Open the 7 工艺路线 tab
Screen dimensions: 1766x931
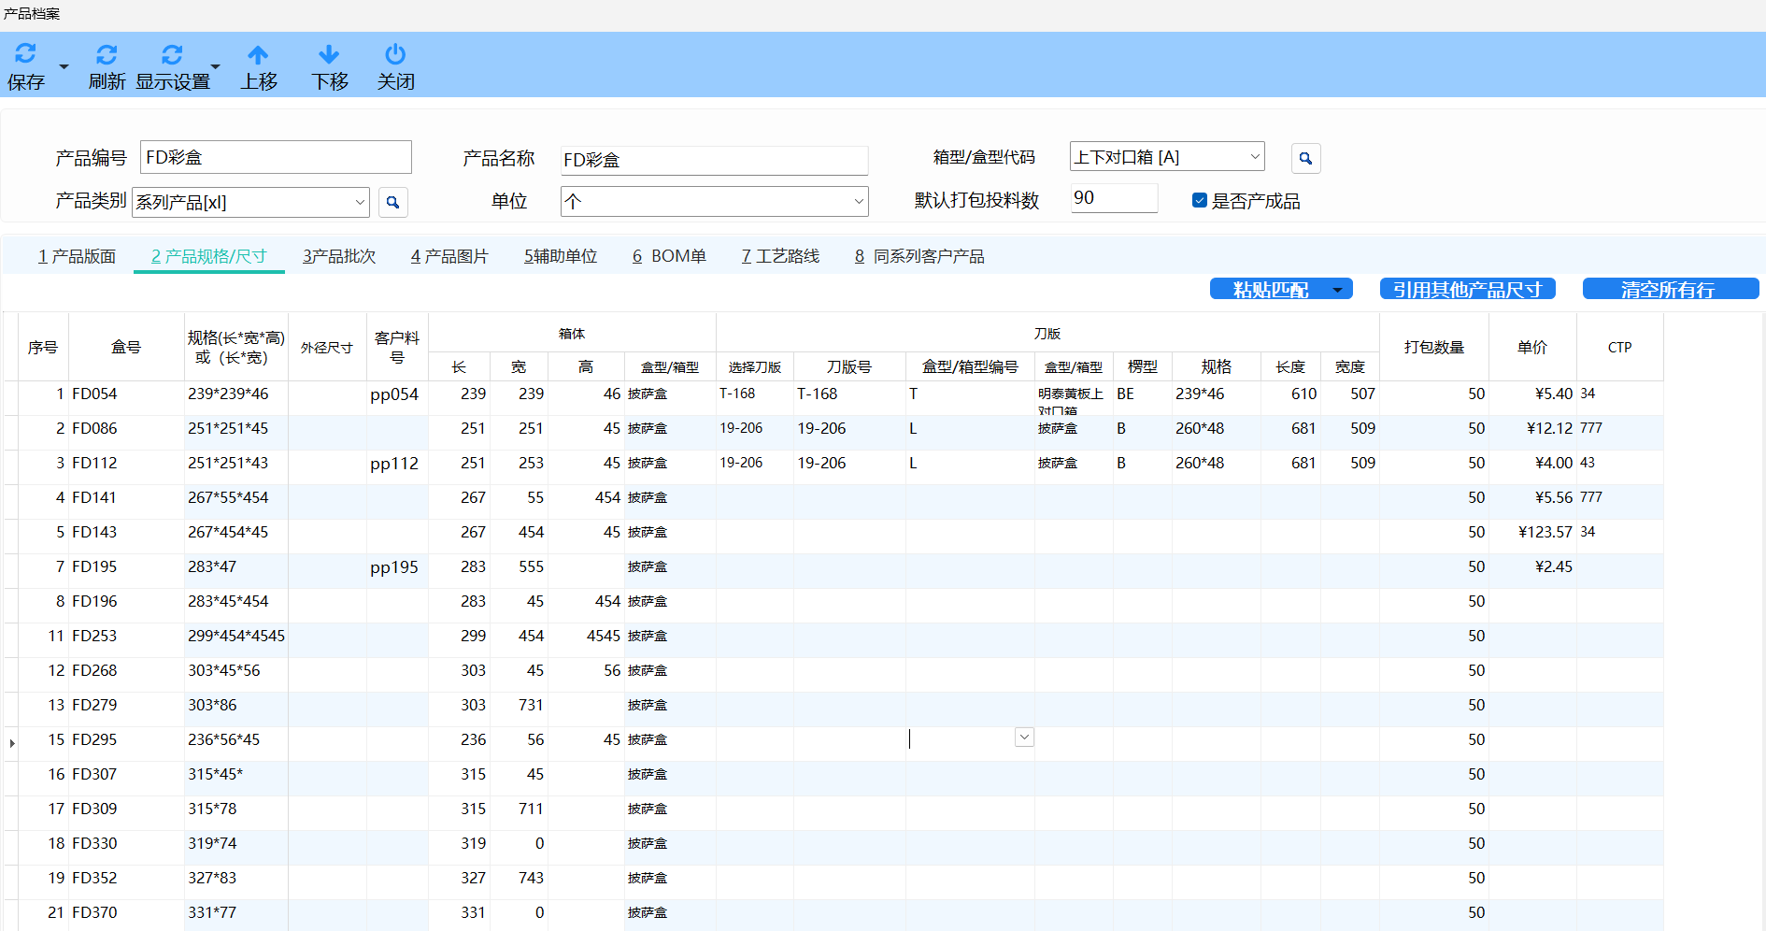point(780,255)
